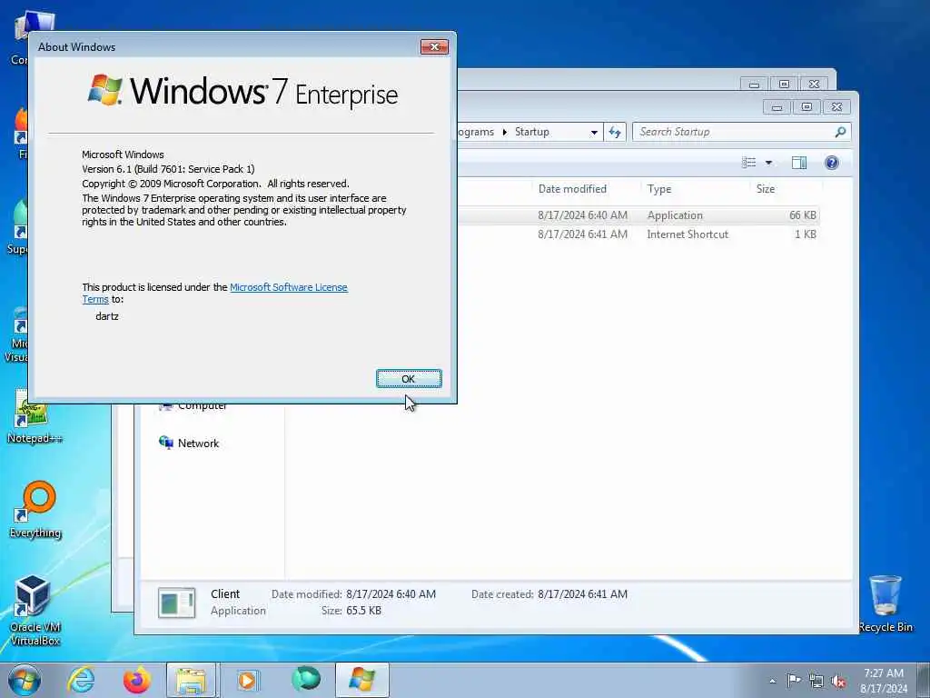Maximize the Startup Explorer window
This screenshot has height=698, width=930.
click(806, 107)
